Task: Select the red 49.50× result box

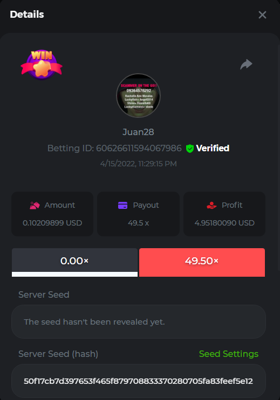Action: 202,262
